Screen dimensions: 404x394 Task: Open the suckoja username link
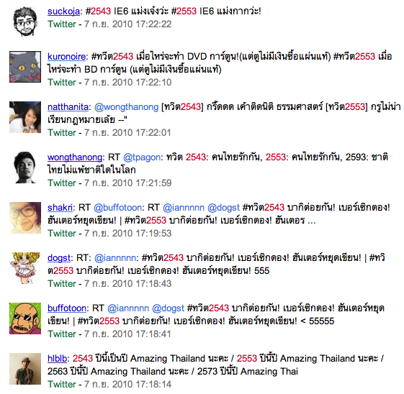pos(63,12)
